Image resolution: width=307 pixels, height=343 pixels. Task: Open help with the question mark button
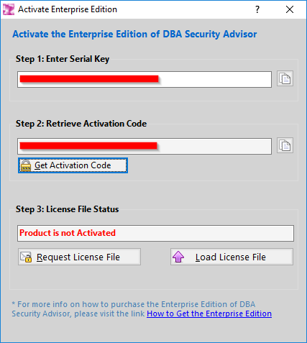pyautogui.click(x=257, y=9)
